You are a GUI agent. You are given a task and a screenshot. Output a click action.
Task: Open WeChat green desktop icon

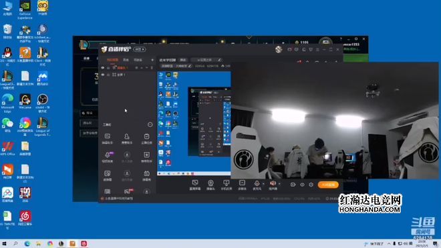(7, 125)
